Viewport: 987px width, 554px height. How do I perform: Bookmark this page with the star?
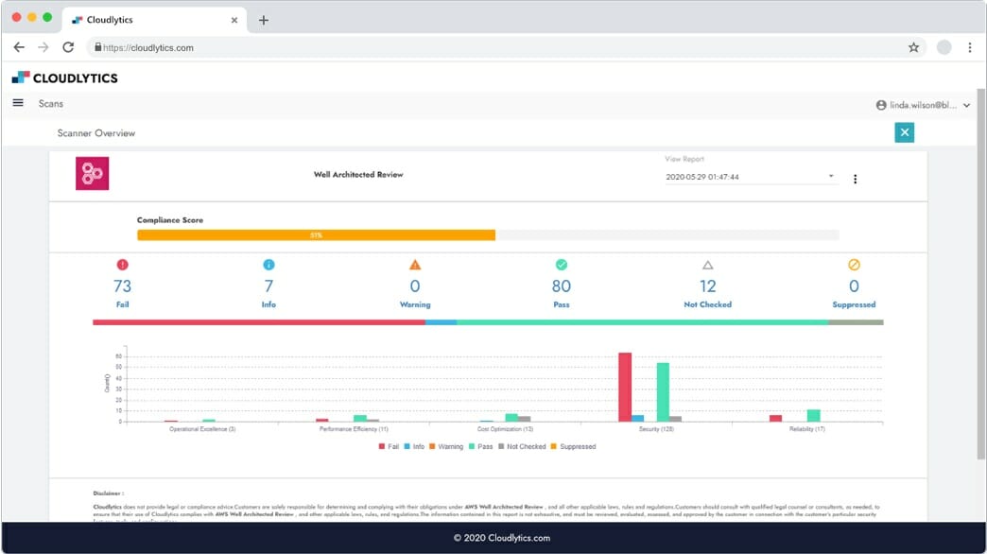913,47
